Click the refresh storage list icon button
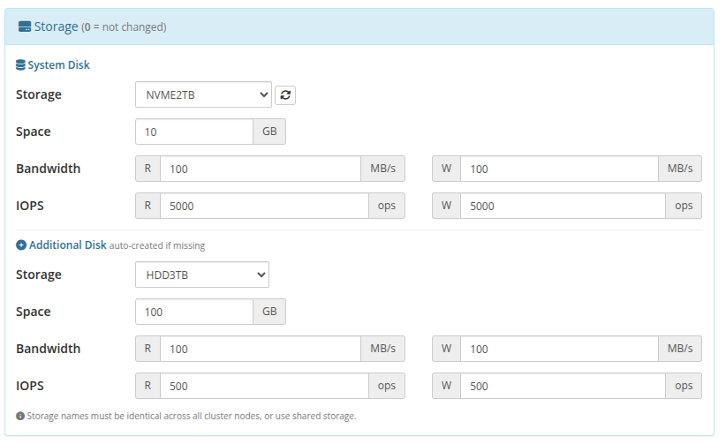This screenshot has height=444, width=726. (x=285, y=94)
